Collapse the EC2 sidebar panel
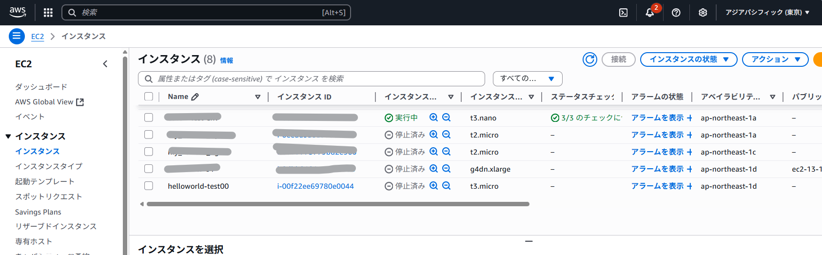Image resolution: width=822 pixels, height=255 pixels. [105, 64]
